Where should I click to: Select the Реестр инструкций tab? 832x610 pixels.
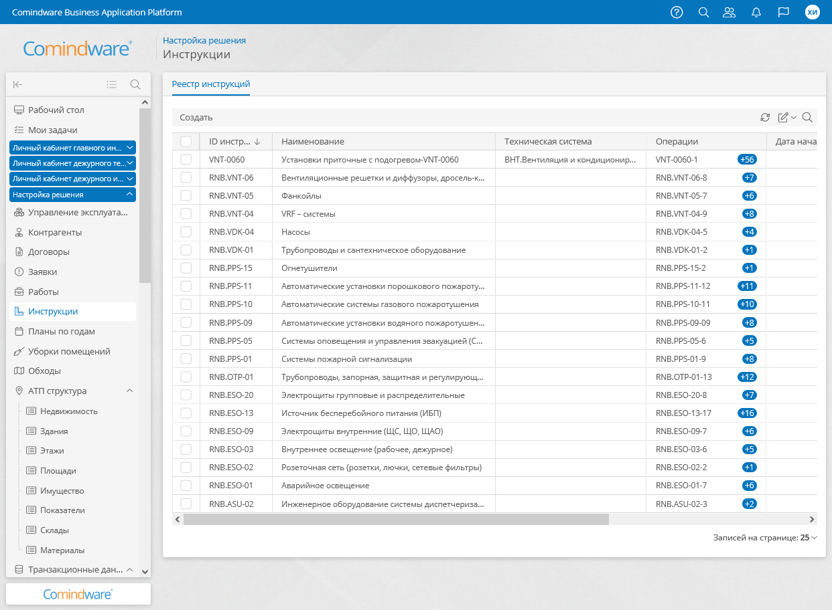(211, 84)
